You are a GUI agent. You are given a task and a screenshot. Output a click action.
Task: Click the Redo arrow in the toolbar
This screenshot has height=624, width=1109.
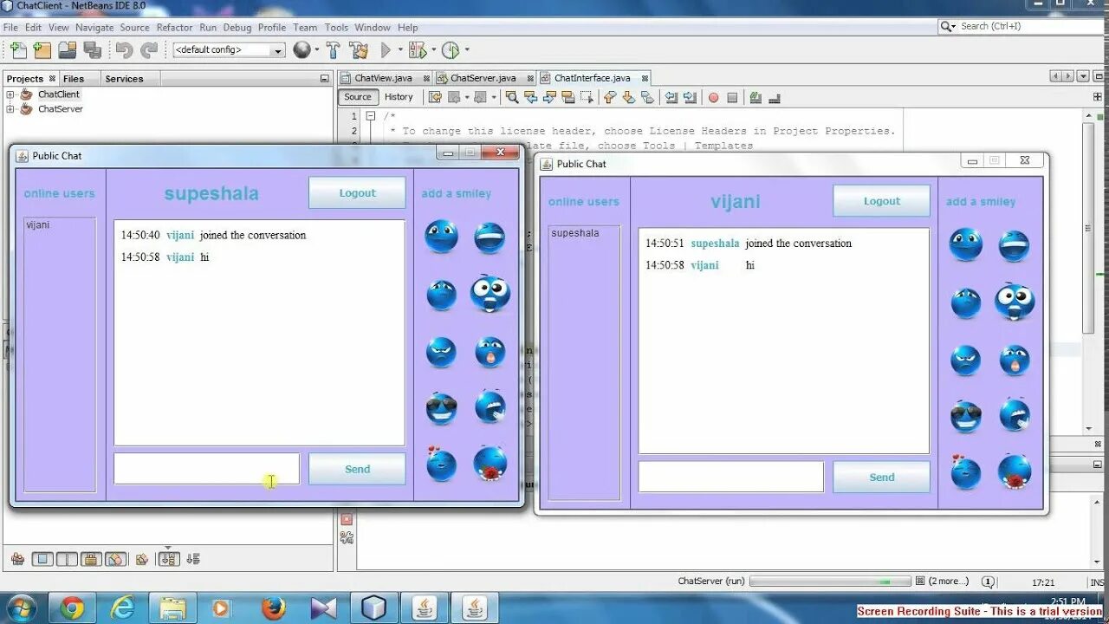point(149,50)
